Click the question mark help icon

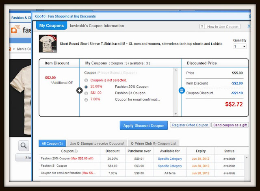(x=202, y=26)
